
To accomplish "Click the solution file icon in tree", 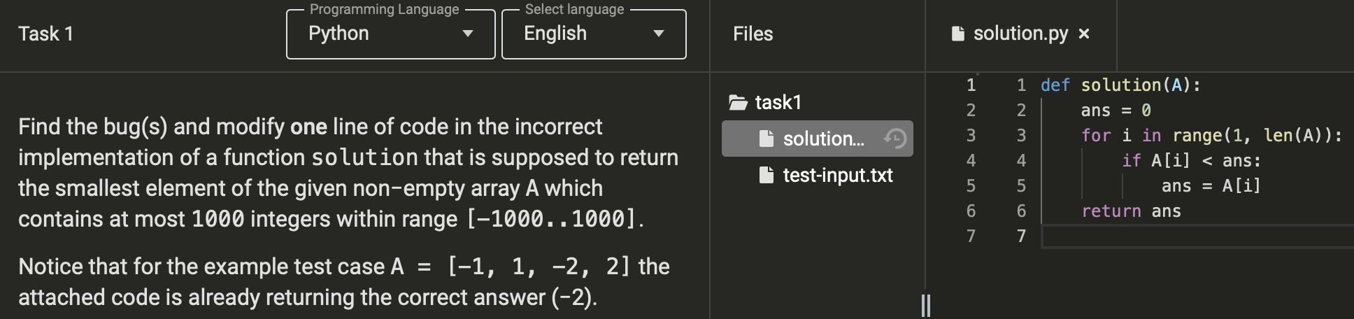I will point(767,139).
